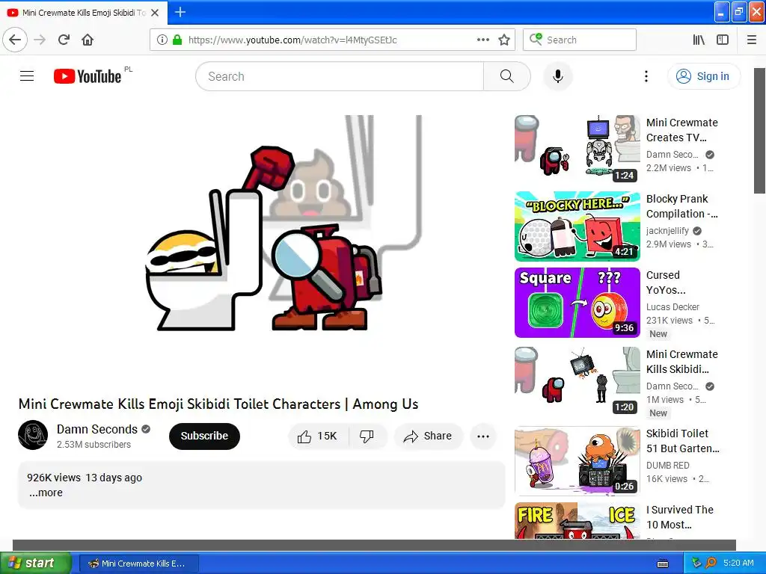Open Cursed YoYos video thumbnail
This screenshot has height=574, width=766.
click(577, 303)
